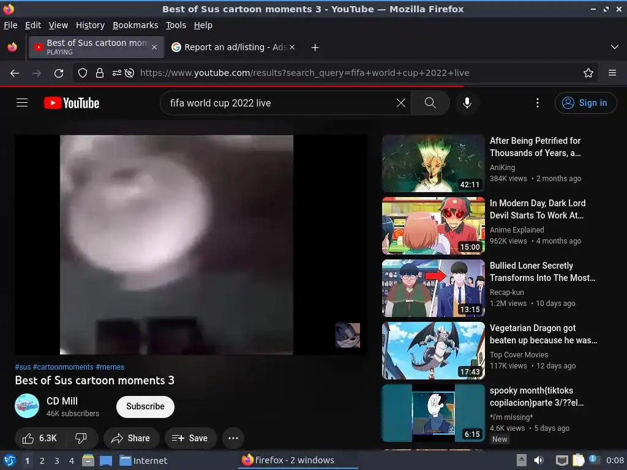Reload the page with refresh icon
This screenshot has height=470, width=627.
pyautogui.click(x=59, y=73)
